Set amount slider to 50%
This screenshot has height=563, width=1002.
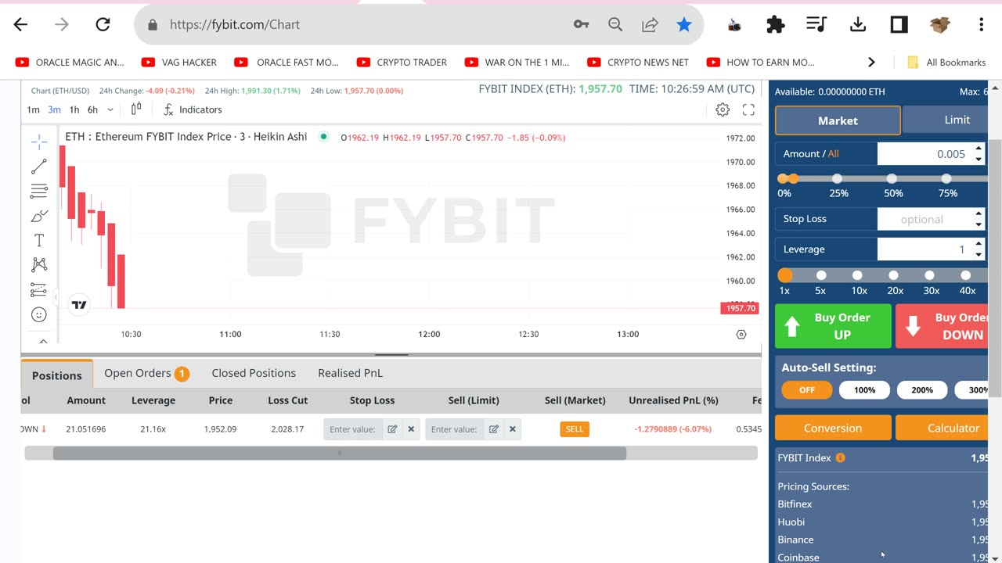tap(892, 179)
